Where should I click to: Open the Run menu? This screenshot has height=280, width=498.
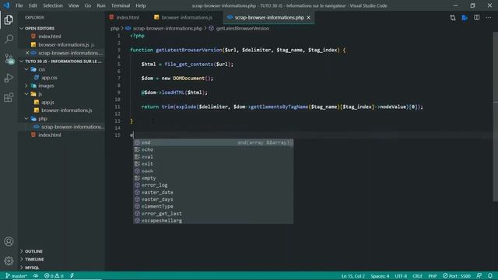pyautogui.click(x=101, y=5)
